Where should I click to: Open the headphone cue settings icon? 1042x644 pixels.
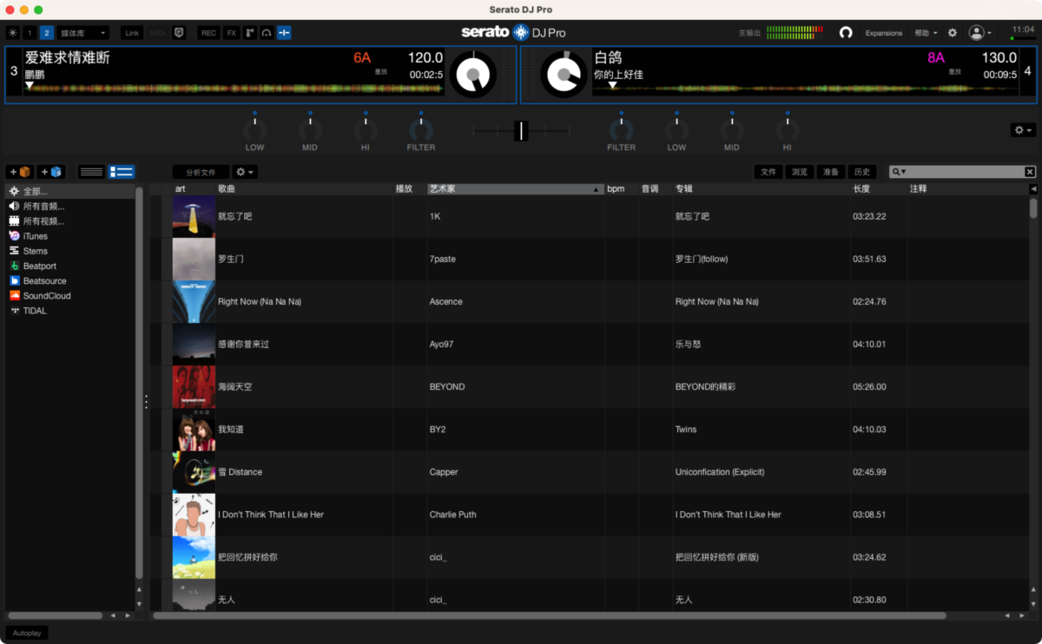[267, 33]
